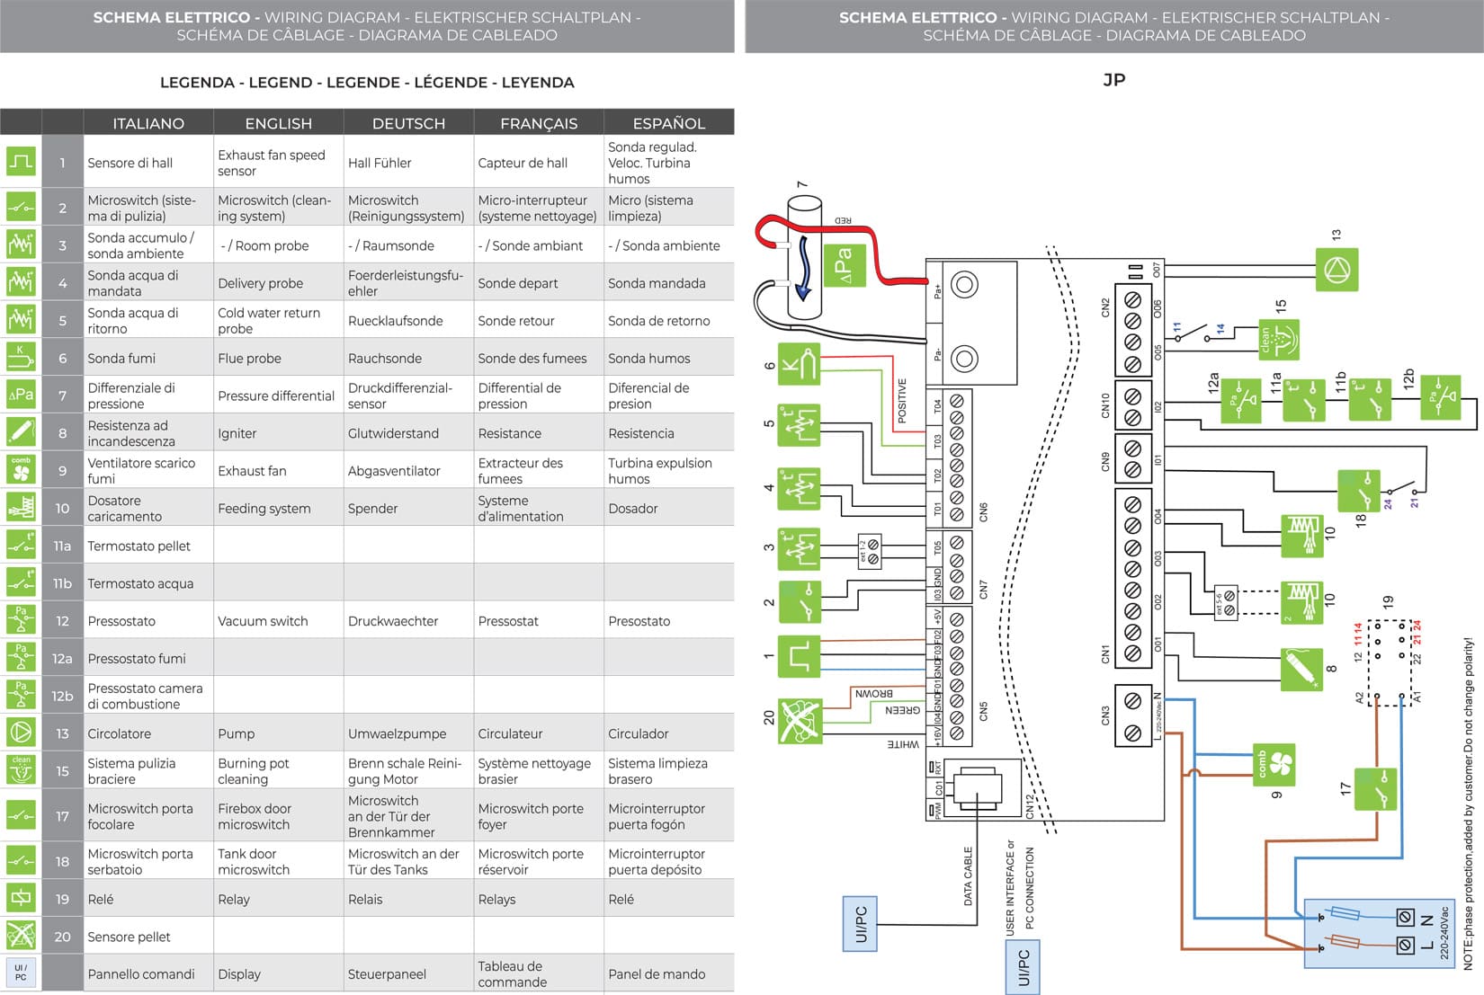Screen dimensions: 1484x995
Task: Select the ΔPa pressure differential icon in legend
Action: [21, 395]
